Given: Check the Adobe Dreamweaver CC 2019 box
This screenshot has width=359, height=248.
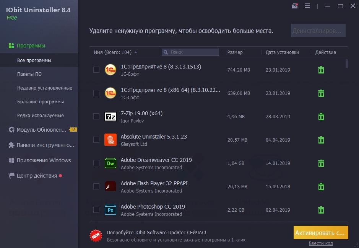Looking at the screenshot, I should (96, 163).
